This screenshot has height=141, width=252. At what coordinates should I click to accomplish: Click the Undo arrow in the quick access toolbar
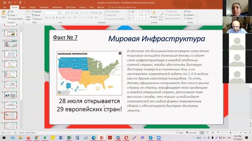tap(9, 2)
